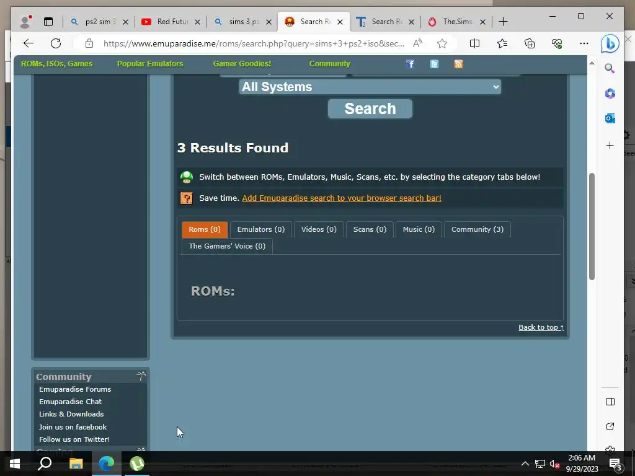Viewport: 635px width, 476px height.
Task: Open Gamer Goodies! menu
Action: point(242,64)
